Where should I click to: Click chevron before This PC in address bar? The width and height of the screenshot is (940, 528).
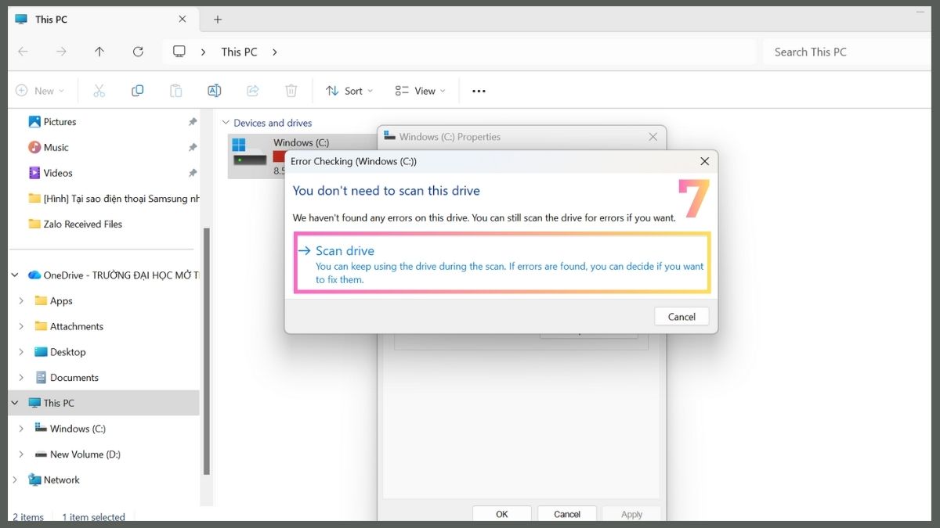coord(204,52)
